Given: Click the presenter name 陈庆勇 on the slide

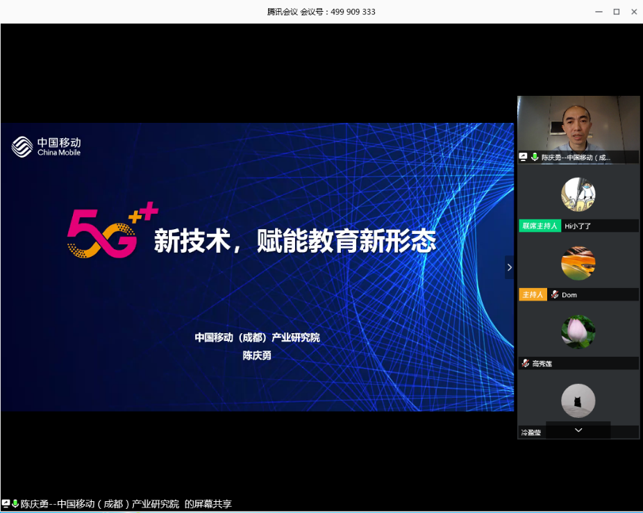Looking at the screenshot, I should (x=257, y=355).
